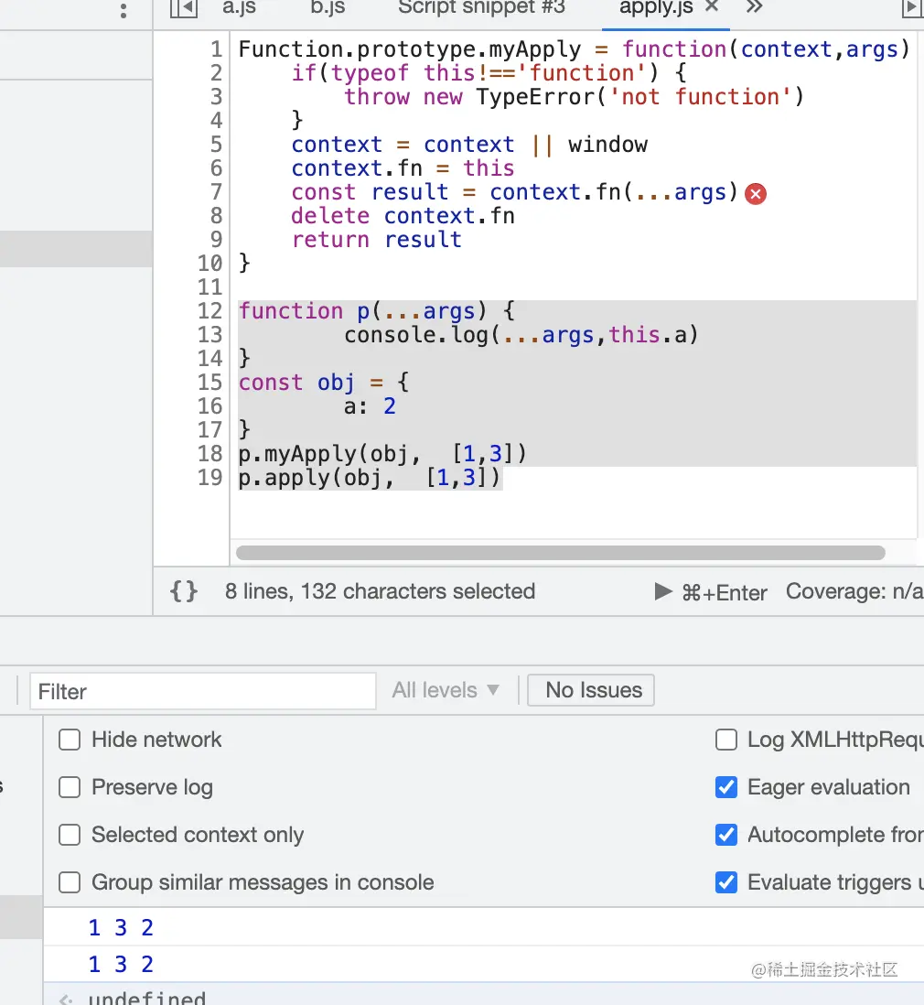Enable the Hide network checkbox
924x1005 pixels.
(70, 740)
